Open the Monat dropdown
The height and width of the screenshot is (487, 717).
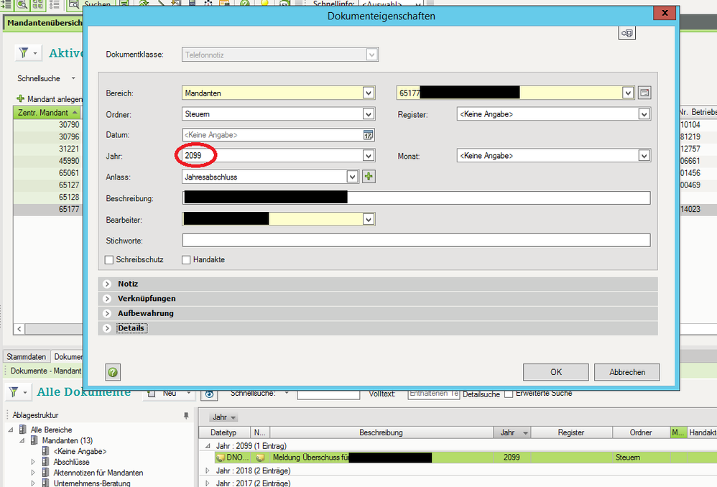click(643, 156)
